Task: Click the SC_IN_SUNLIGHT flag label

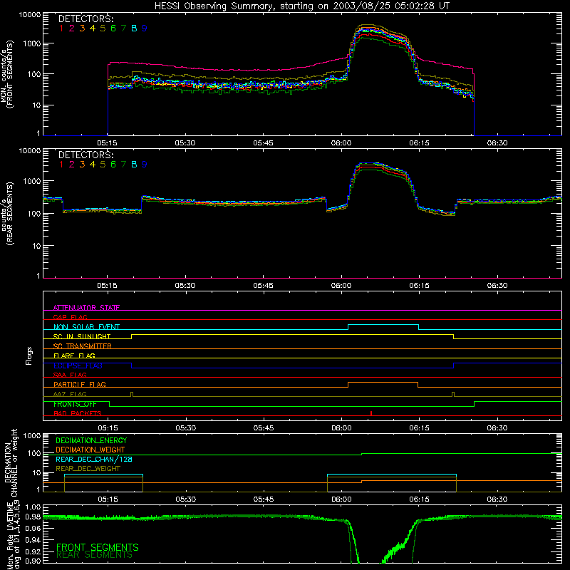Action: (82, 336)
